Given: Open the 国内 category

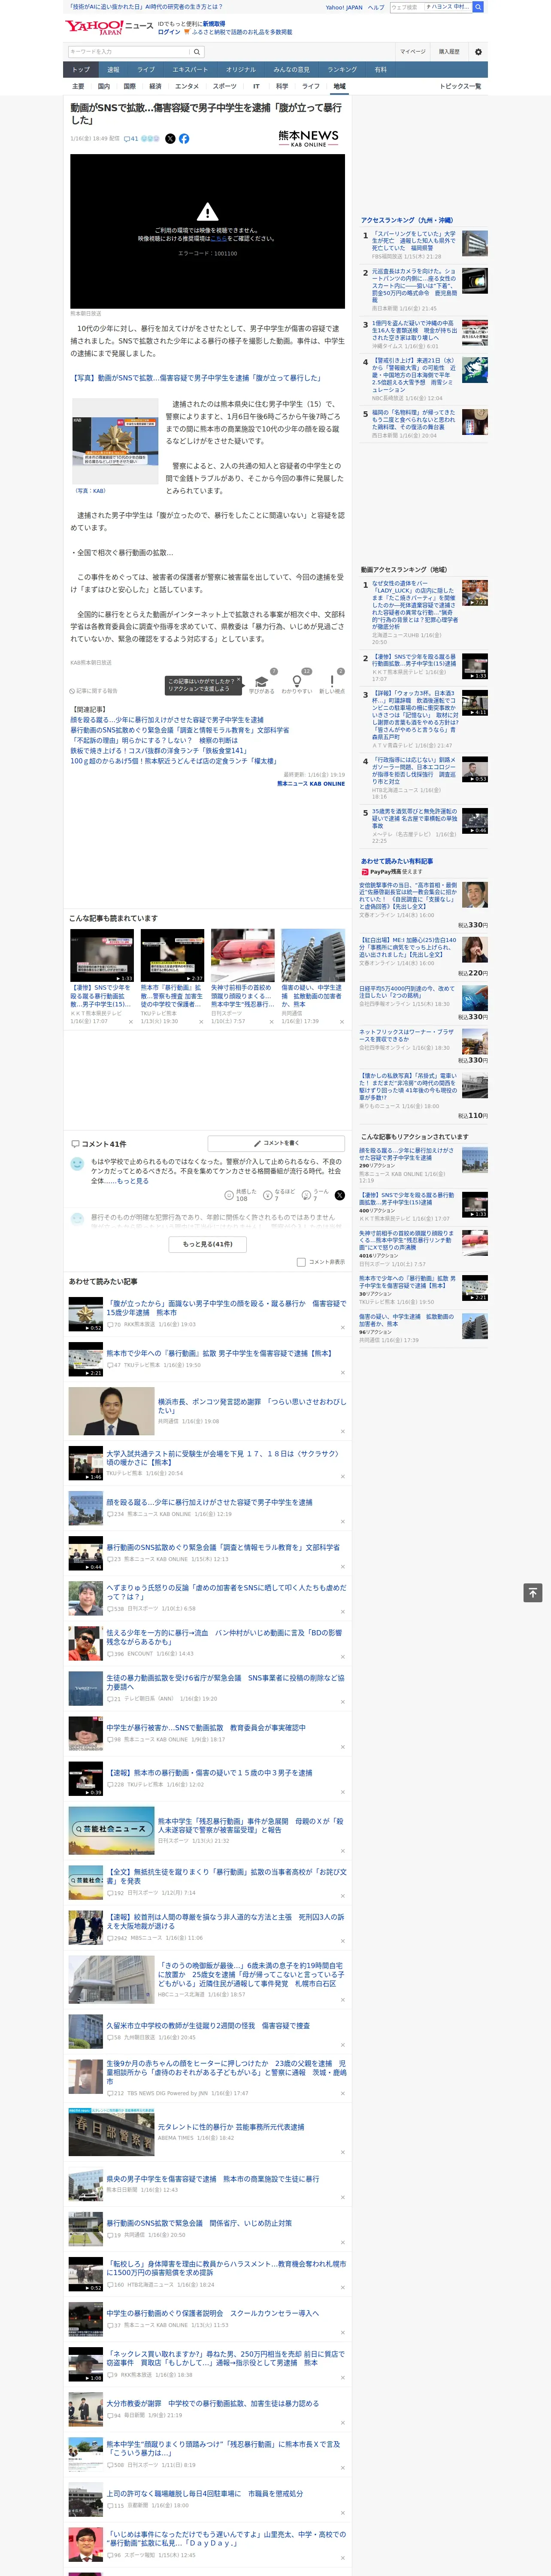Looking at the screenshot, I should coord(104,86).
